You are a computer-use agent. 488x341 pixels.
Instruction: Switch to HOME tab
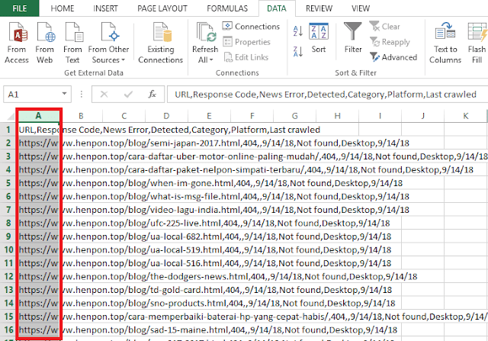pyautogui.click(x=63, y=8)
